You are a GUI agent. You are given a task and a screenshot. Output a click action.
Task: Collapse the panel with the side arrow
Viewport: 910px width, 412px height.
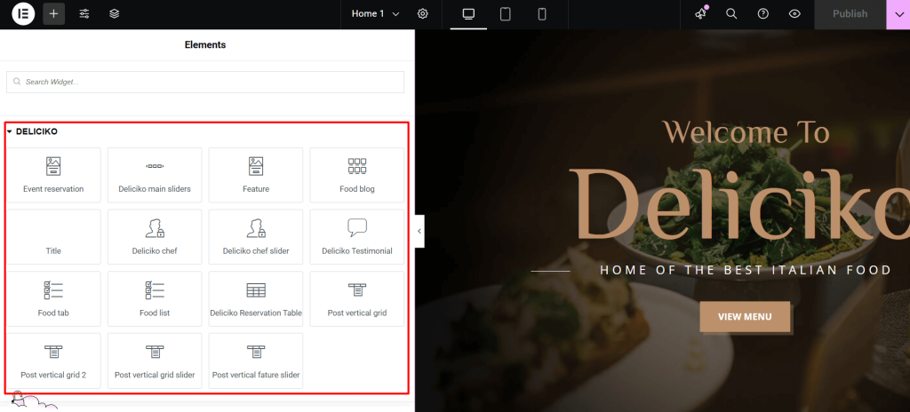pos(419,231)
